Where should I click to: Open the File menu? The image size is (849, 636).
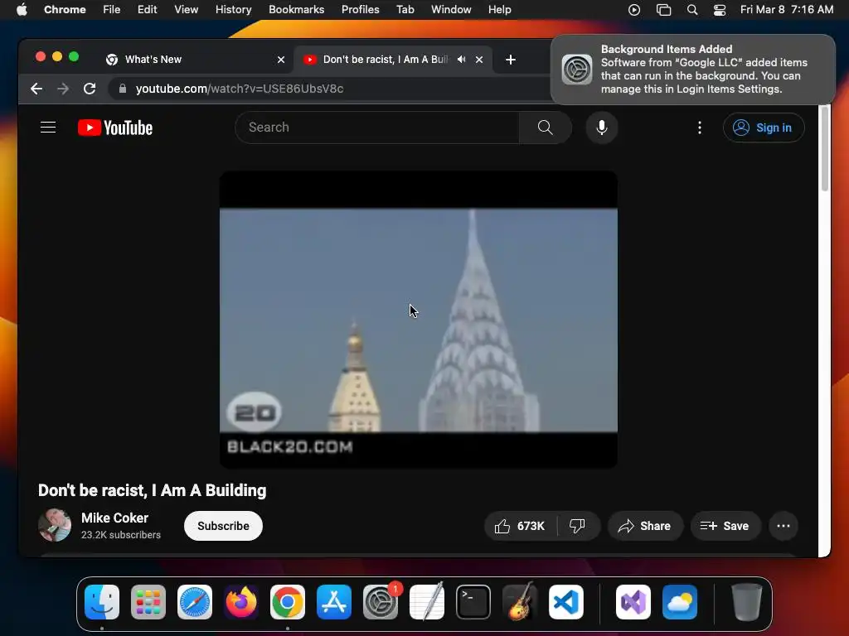tap(112, 10)
